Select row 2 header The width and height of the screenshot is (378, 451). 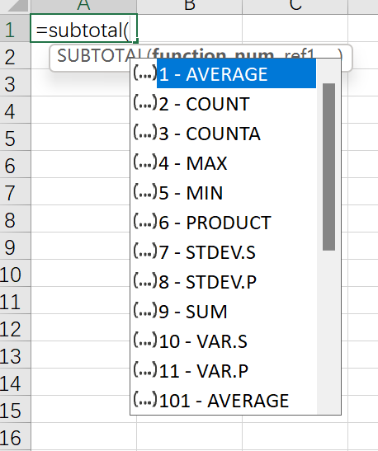click(15, 55)
